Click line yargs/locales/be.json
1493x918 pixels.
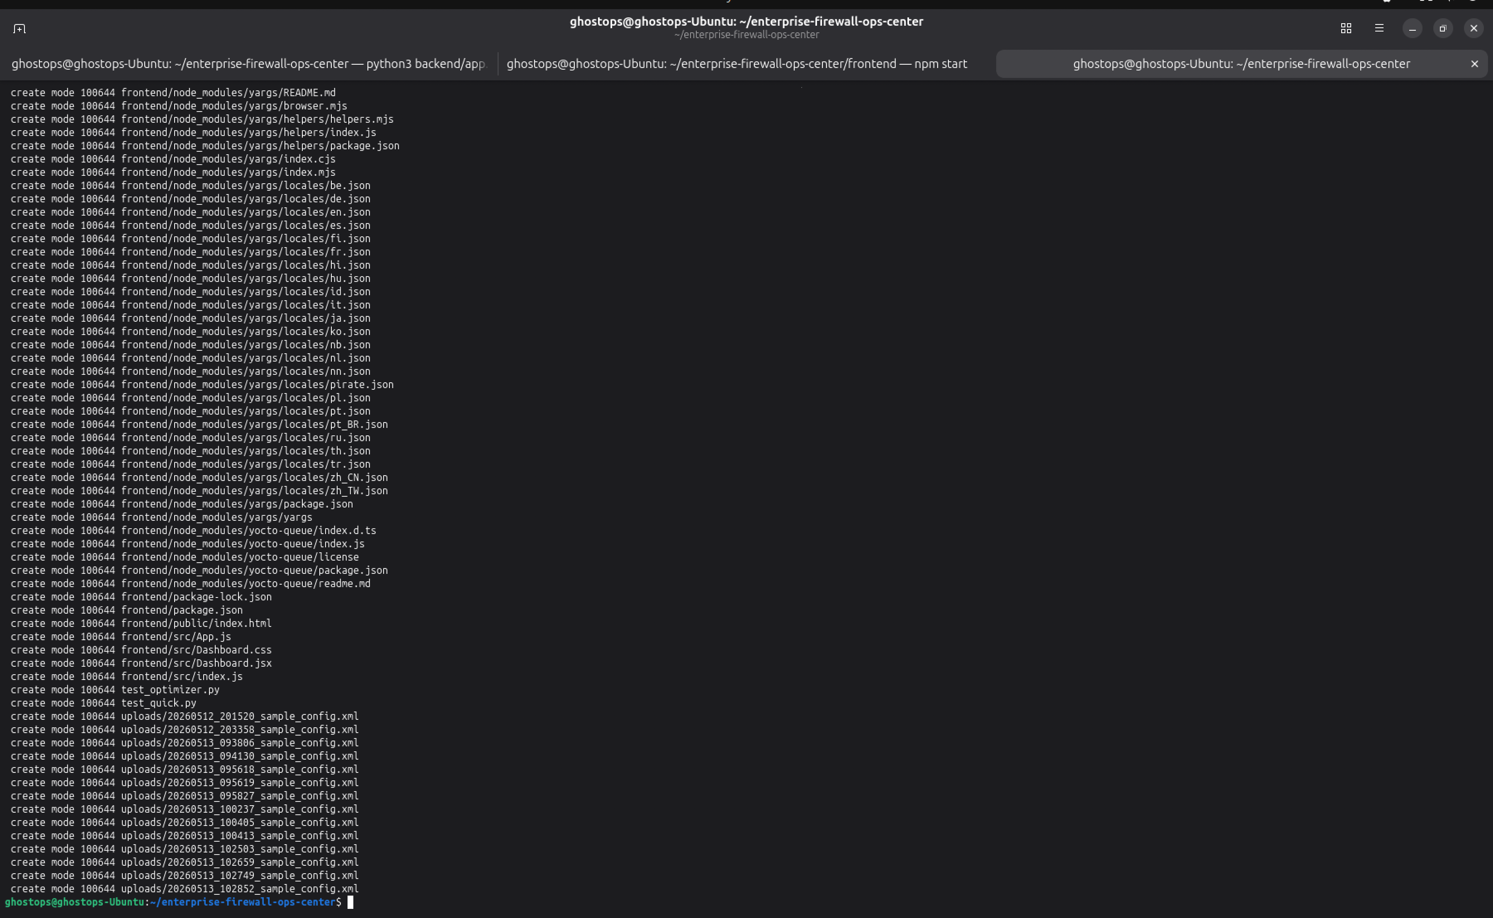191,186
